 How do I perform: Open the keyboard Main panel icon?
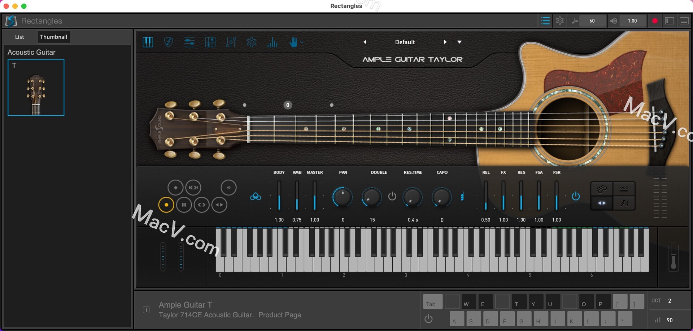coord(148,42)
